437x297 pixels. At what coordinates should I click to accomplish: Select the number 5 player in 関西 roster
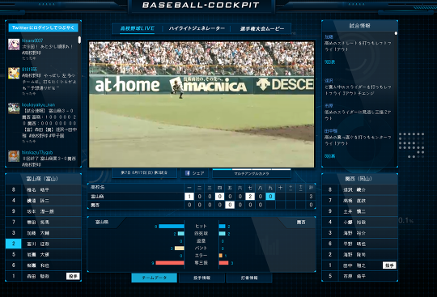click(360, 276)
